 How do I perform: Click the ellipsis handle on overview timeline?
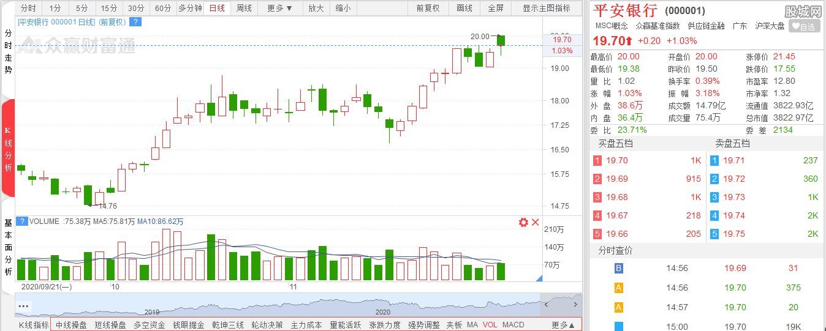(24, 305)
